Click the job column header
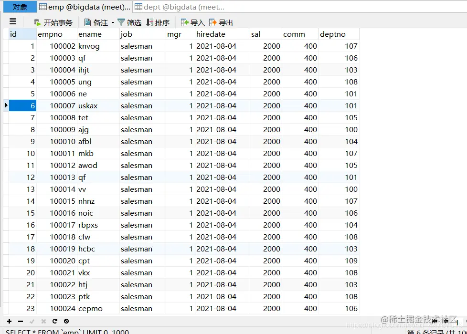 point(142,34)
